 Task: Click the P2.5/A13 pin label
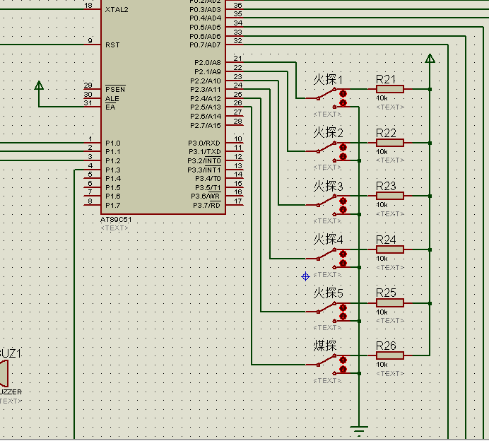pos(206,107)
